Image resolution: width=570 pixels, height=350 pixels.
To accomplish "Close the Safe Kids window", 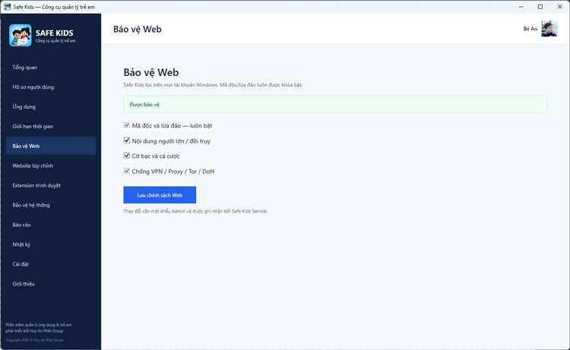I will tap(560, 7).
